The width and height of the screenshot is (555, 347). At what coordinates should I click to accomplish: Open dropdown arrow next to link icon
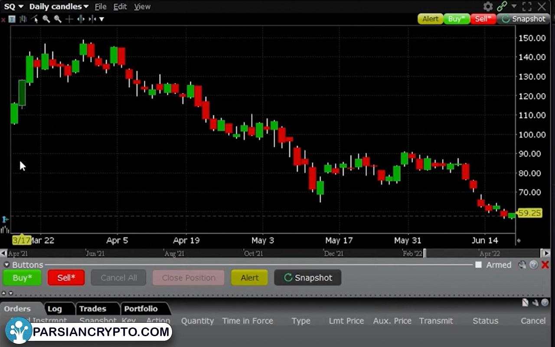pos(514,7)
